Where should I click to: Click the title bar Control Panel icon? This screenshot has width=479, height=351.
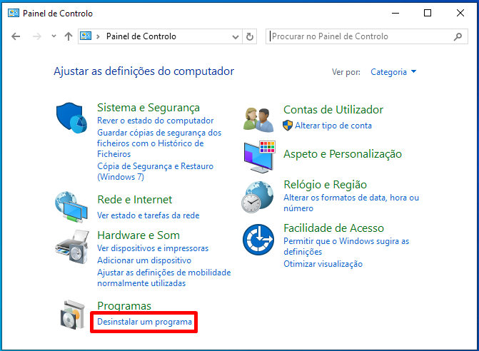14,13
